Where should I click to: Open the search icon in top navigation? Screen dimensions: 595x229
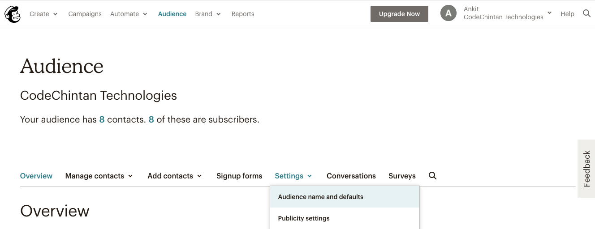pyautogui.click(x=586, y=14)
